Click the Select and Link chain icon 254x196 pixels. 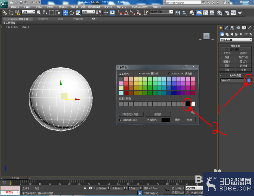click(5, 13)
